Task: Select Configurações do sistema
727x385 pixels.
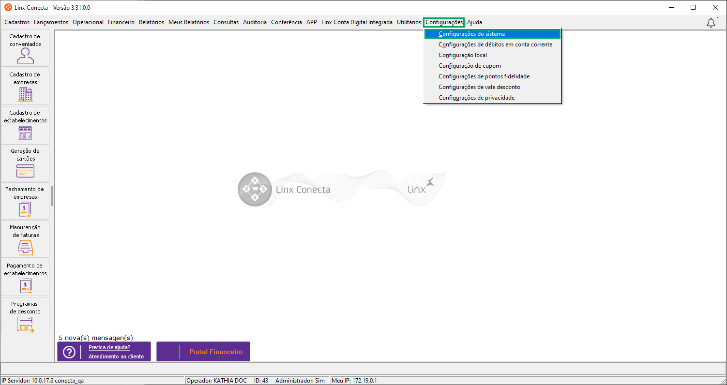Action: coord(492,34)
